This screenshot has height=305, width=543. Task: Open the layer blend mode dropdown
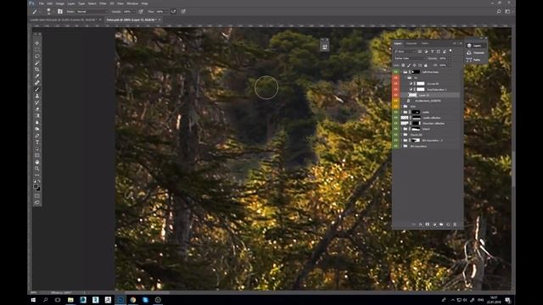(x=410, y=58)
